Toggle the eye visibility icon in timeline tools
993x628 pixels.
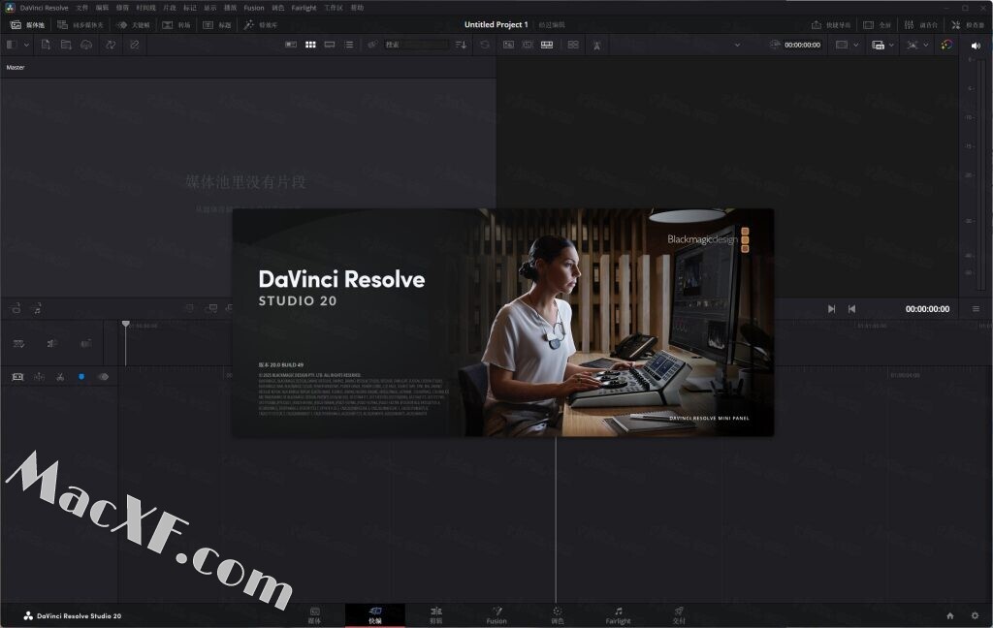pos(103,377)
